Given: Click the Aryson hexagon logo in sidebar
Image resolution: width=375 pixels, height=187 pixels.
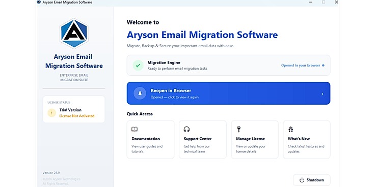Looking at the screenshot, I should coord(74,34).
